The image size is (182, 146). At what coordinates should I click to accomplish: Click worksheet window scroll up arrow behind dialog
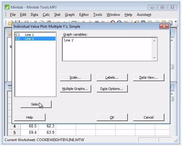click(172, 94)
